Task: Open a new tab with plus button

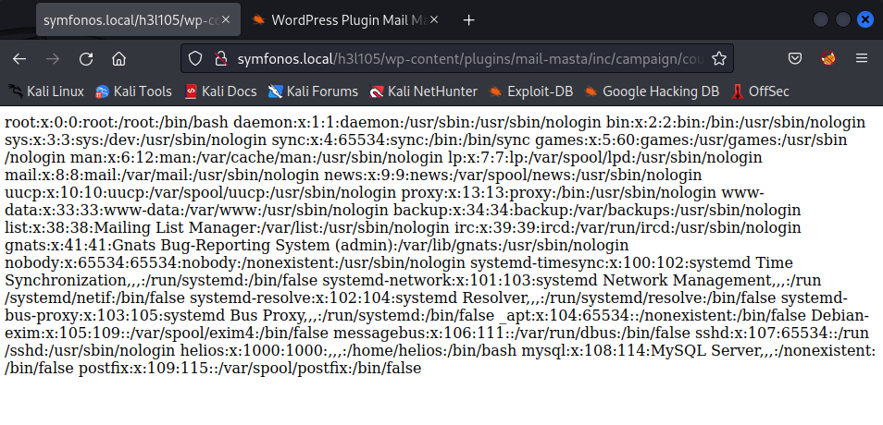Action: click(x=469, y=19)
